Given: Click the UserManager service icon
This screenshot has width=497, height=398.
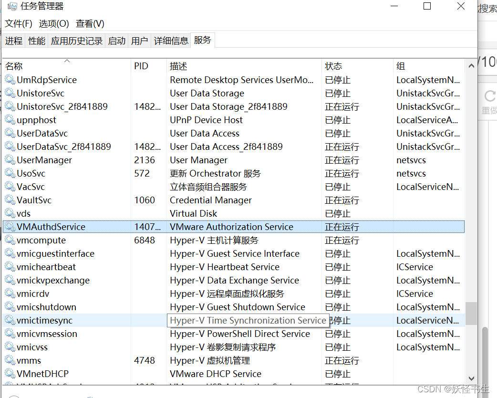Looking at the screenshot, I should [x=10, y=160].
